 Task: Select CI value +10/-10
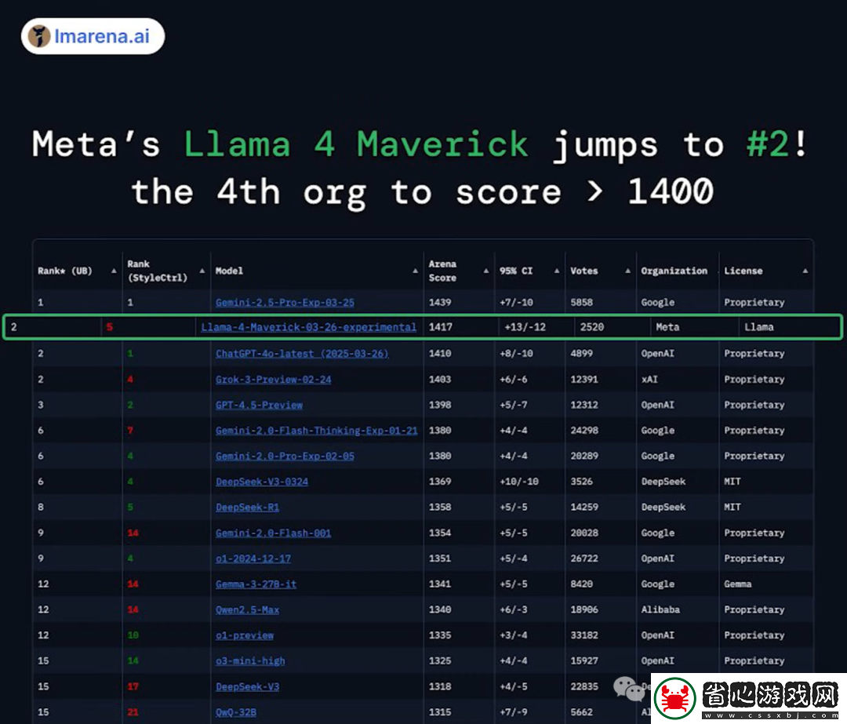pos(519,482)
